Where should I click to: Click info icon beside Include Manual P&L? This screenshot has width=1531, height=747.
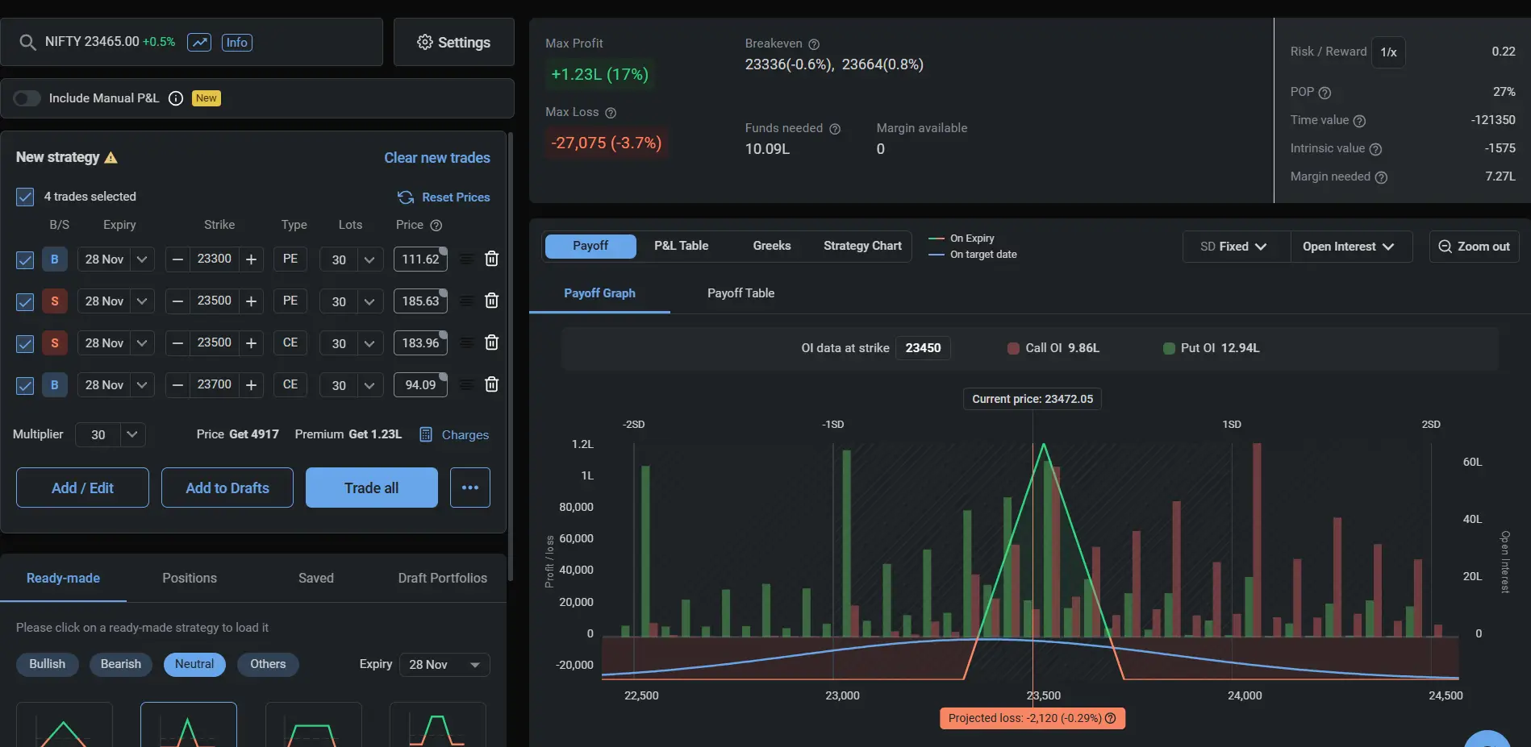(176, 98)
